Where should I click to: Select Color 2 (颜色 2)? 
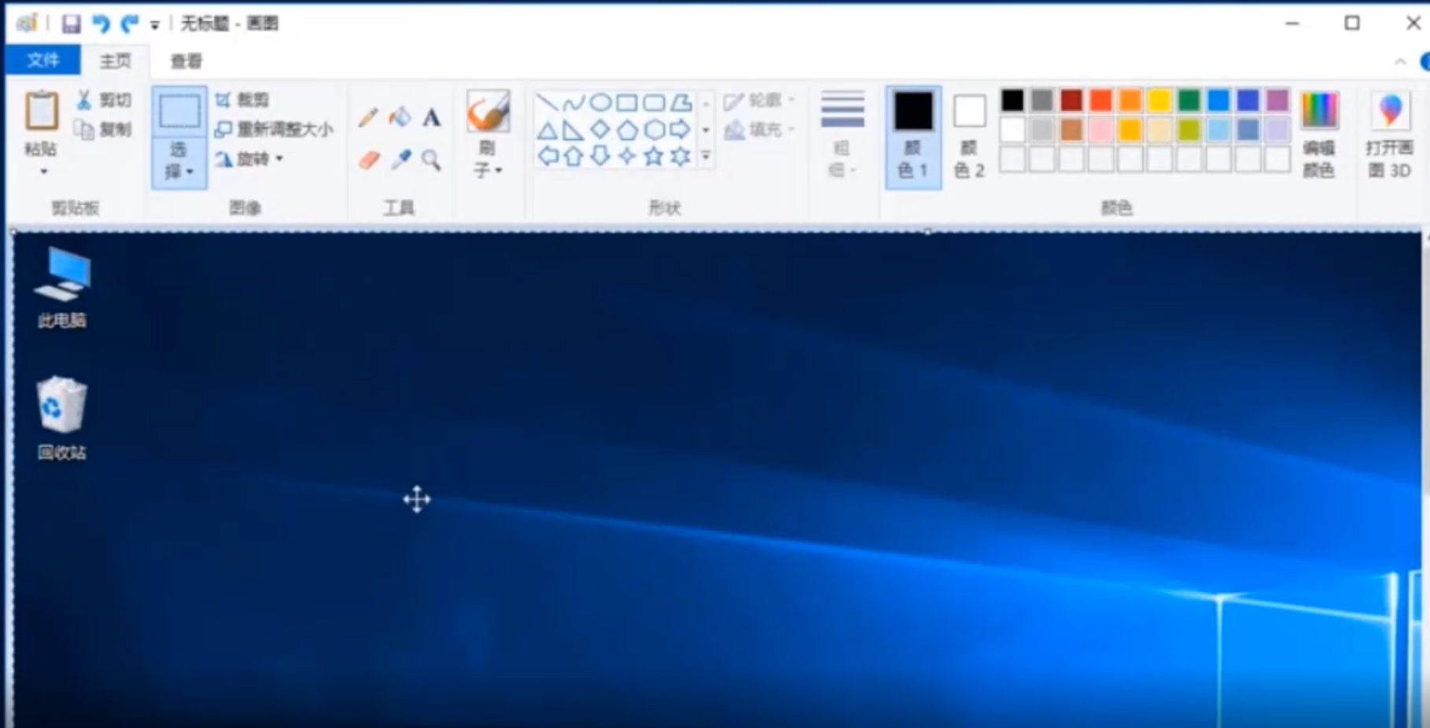pyautogui.click(x=969, y=137)
